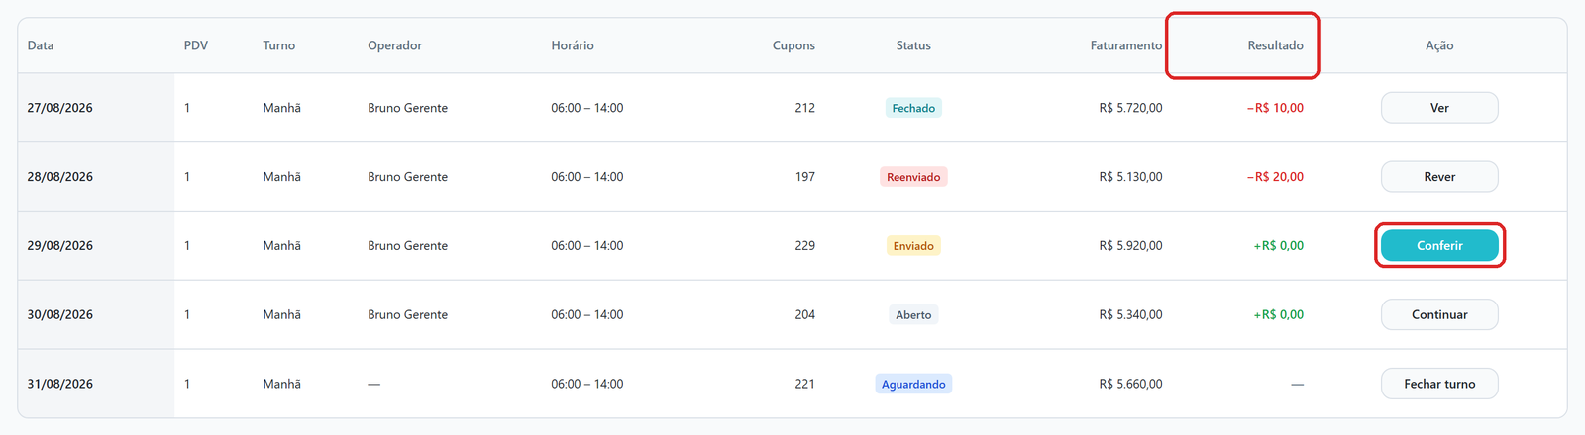The width and height of the screenshot is (1585, 435).
Task: Click Bruno Gerente in the 27/08/2026 row
Action: click(x=407, y=108)
